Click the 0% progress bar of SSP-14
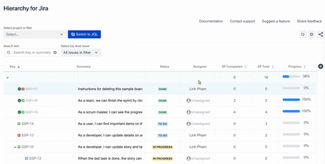 click(x=291, y=123)
